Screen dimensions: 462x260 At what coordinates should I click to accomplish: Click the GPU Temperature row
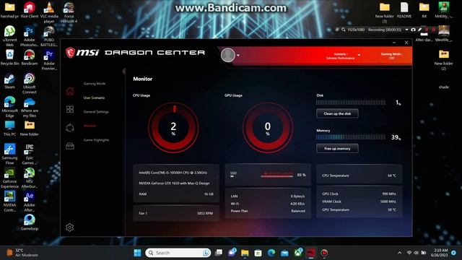[359, 209]
